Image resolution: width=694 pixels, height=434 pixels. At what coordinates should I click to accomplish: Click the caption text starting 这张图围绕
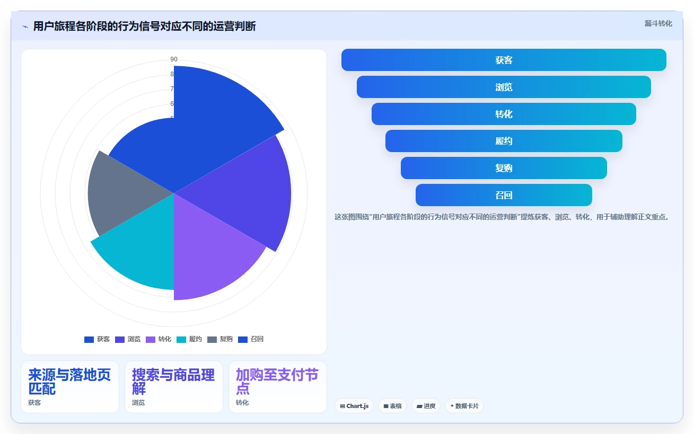pos(502,217)
